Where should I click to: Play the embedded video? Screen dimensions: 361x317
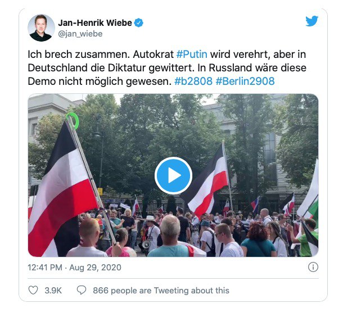[x=173, y=175]
